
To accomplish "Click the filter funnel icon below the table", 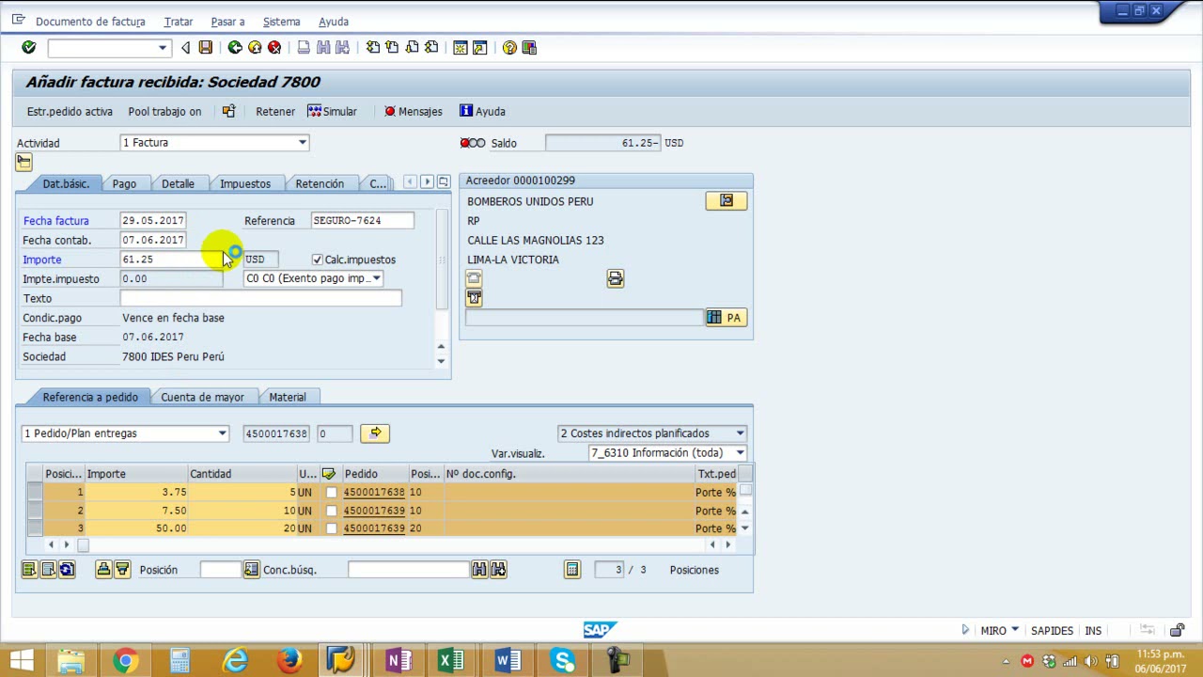I will 122,569.
